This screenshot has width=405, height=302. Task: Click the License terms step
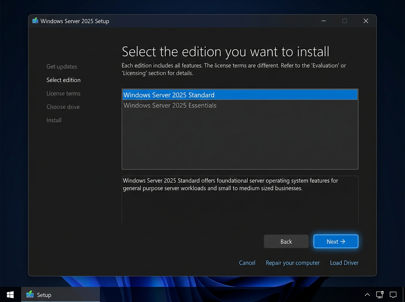63,93
